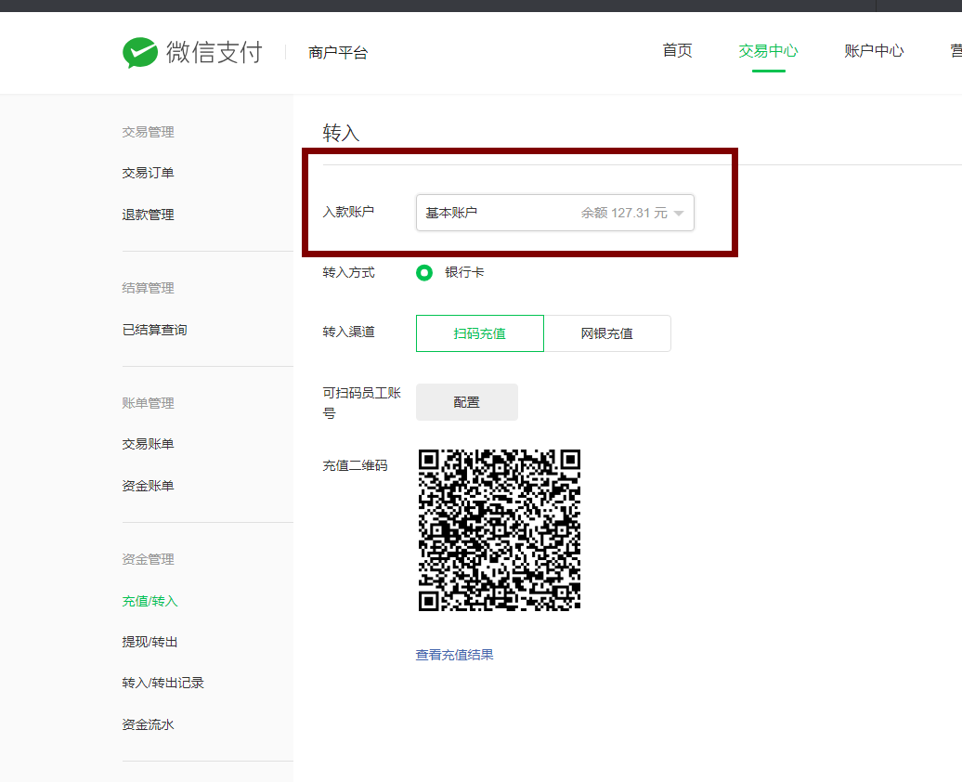
Task: Click the 商户平台 text in the header
Action: click(338, 53)
